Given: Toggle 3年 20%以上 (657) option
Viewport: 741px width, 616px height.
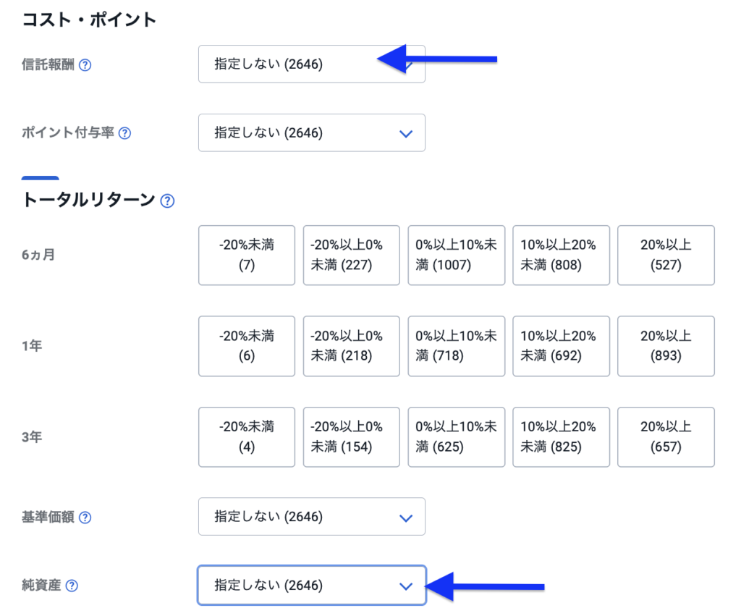Looking at the screenshot, I should point(666,437).
